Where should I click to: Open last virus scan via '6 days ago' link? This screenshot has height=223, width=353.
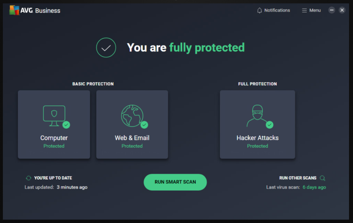tap(314, 187)
